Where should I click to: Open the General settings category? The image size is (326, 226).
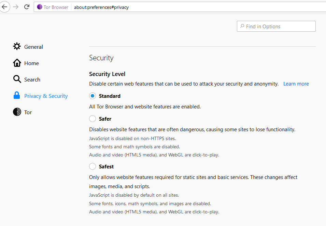[33, 47]
